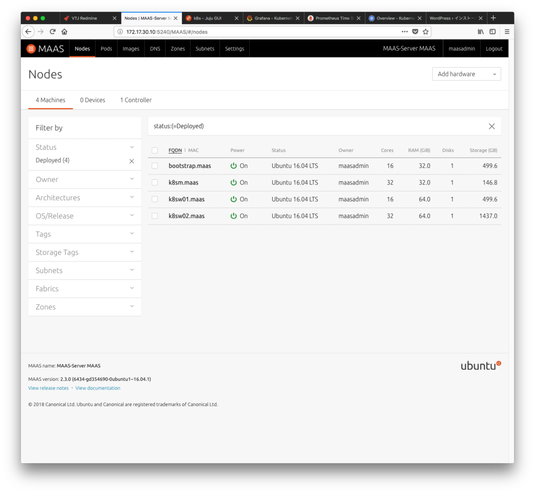The image size is (535, 493).
Task: Click power icon for k8sm.maas
Action: point(234,182)
